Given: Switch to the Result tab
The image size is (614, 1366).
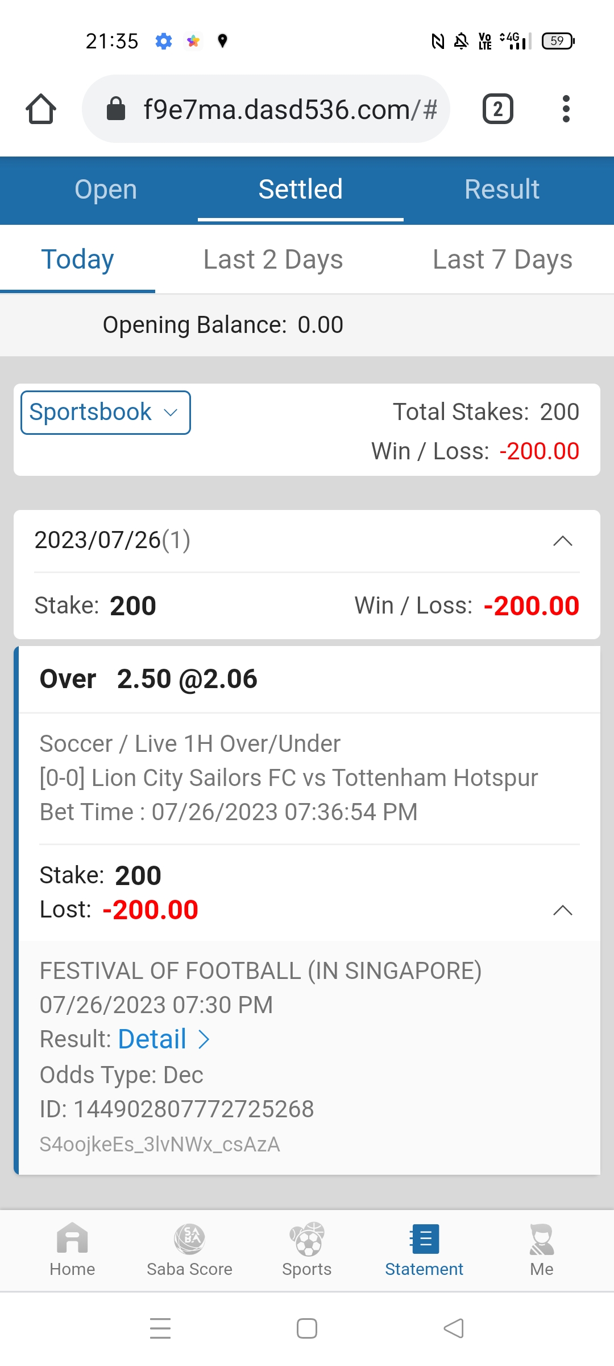Looking at the screenshot, I should (x=502, y=190).
